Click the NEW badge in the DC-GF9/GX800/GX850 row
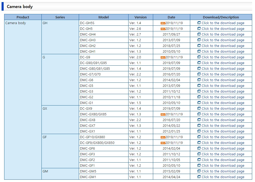 tap(163, 143)
